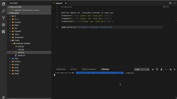The width and height of the screenshot is (177, 99).
Task: Open the Explorer view icon
Action: (3, 4)
